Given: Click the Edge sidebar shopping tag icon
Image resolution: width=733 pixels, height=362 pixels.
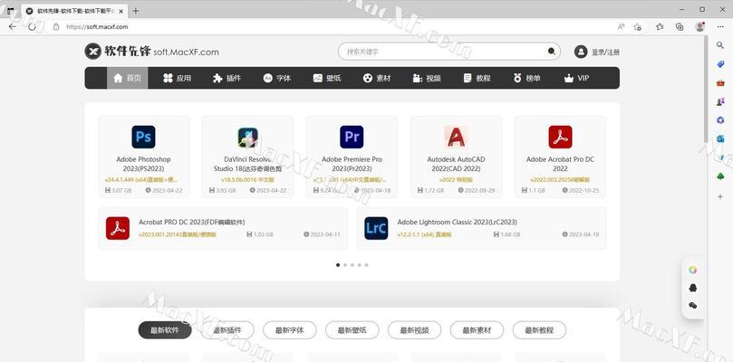Looking at the screenshot, I should point(720,64).
